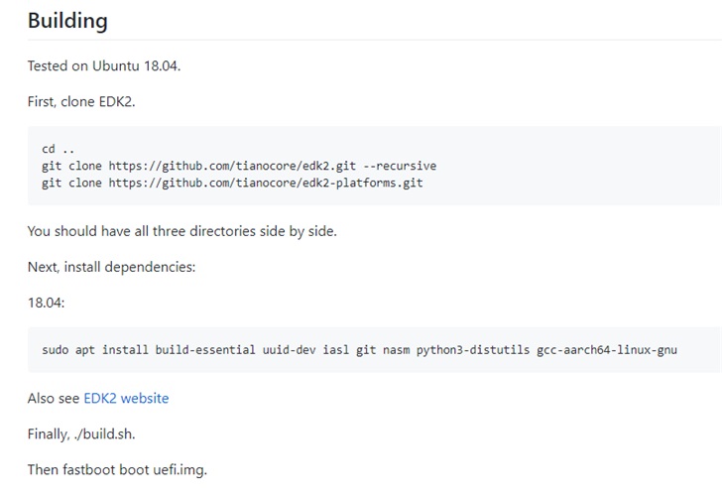722x495 pixels.
Task: Open the EDK2 website link
Action: tap(126, 398)
